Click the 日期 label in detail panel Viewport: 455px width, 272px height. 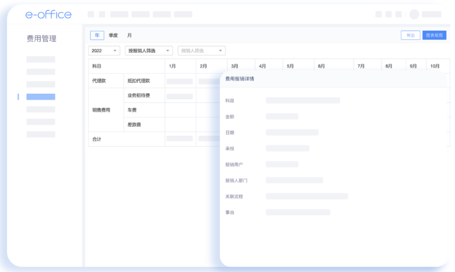[x=230, y=132]
